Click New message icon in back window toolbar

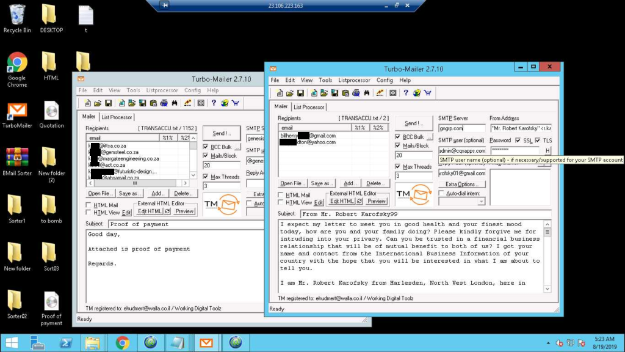pyautogui.click(x=87, y=103)
